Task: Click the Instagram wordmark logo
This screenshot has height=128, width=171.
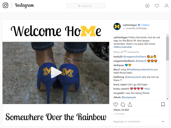Action: [25, 5]
